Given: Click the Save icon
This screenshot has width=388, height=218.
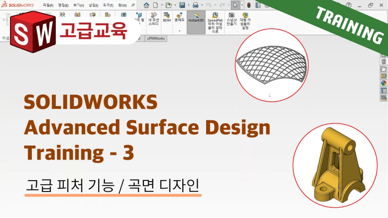Looking at the screenshot, I should click(x=182, y=5).
